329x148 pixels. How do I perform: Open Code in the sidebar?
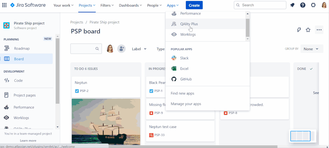coord(26,80)
